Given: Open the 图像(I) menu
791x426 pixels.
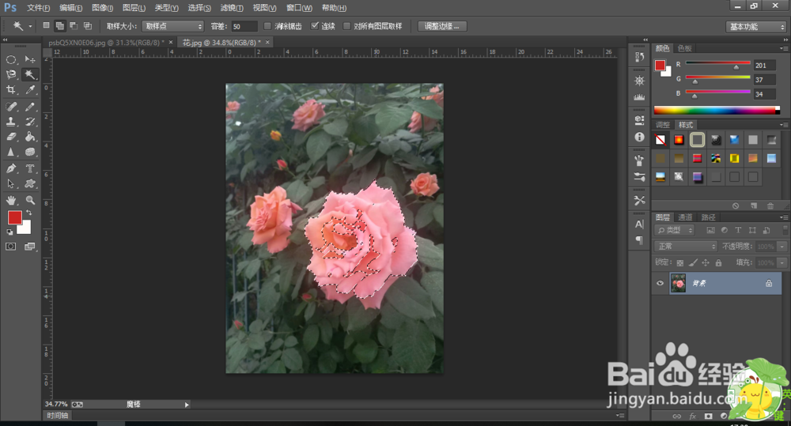Looking at the screenshot, I should [102, 8].
